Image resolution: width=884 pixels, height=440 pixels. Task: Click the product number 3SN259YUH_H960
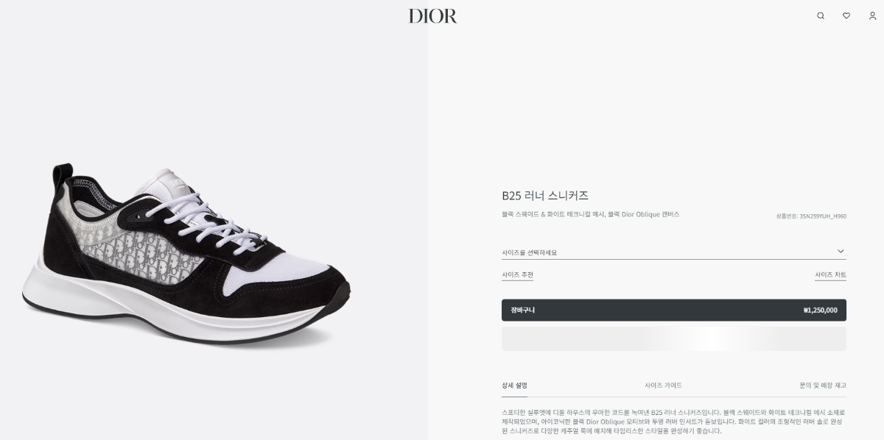coord(823,216)
